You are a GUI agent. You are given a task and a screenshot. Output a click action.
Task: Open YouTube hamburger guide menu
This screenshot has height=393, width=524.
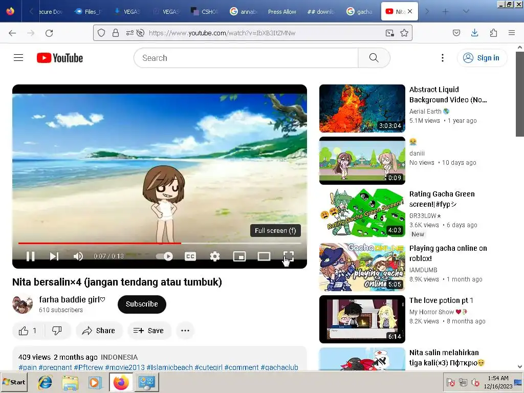click(x=18, y=58)
